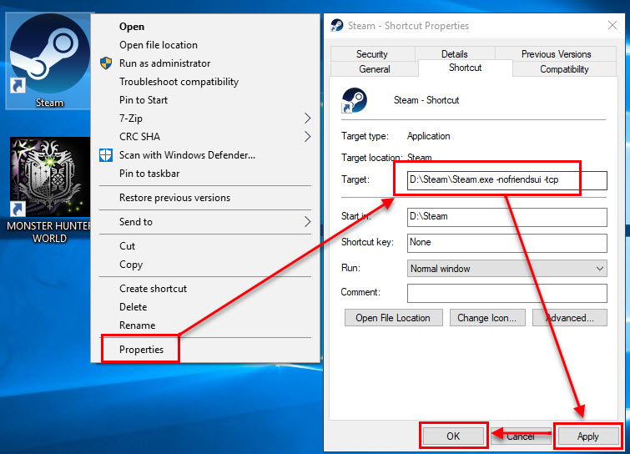Expand the Send to submenu

pos(205,222)
